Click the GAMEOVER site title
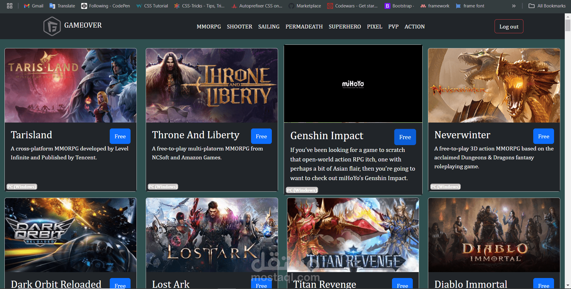This screenshot has width=571, height=289. click(83, 25)
